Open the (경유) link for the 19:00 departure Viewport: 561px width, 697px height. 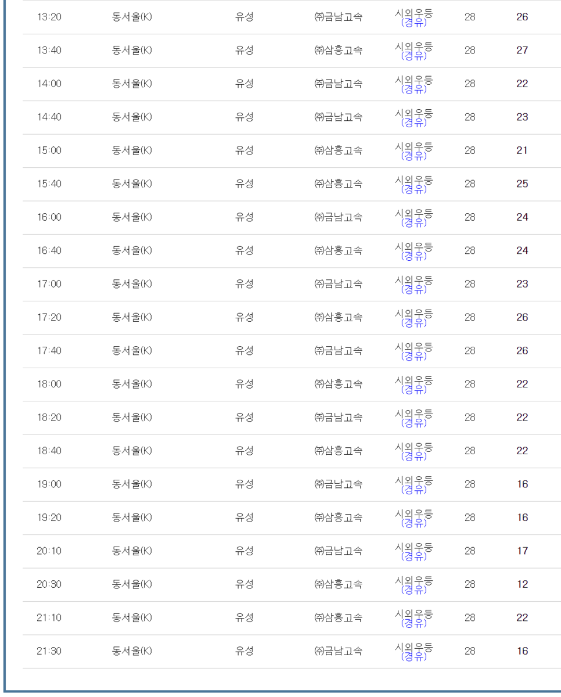[413, 490]
